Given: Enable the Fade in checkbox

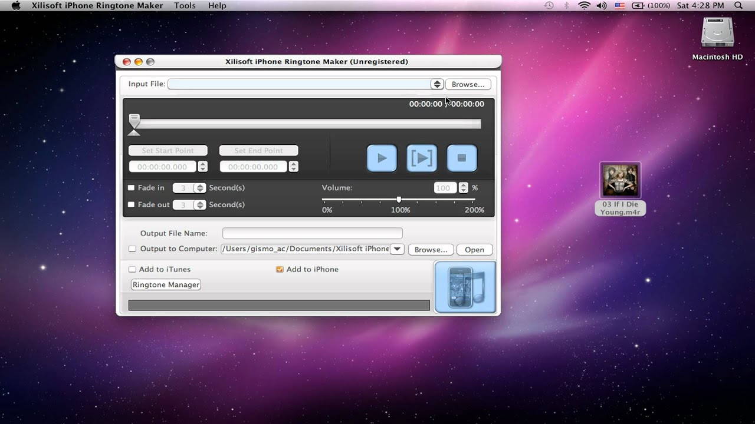Looking at the screenshot, I should coord(132,188).
